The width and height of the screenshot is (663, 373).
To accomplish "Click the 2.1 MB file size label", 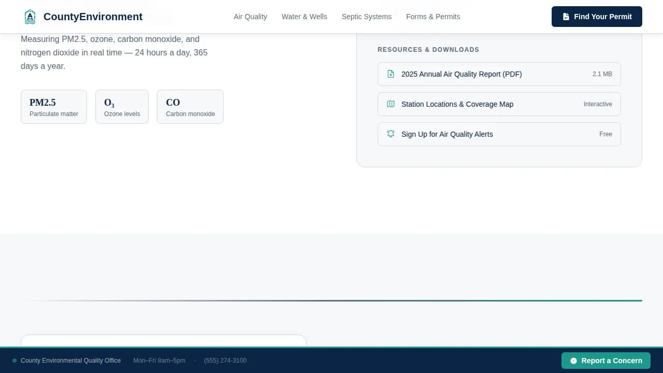I will pyautogui.click(x=602, y=74).
